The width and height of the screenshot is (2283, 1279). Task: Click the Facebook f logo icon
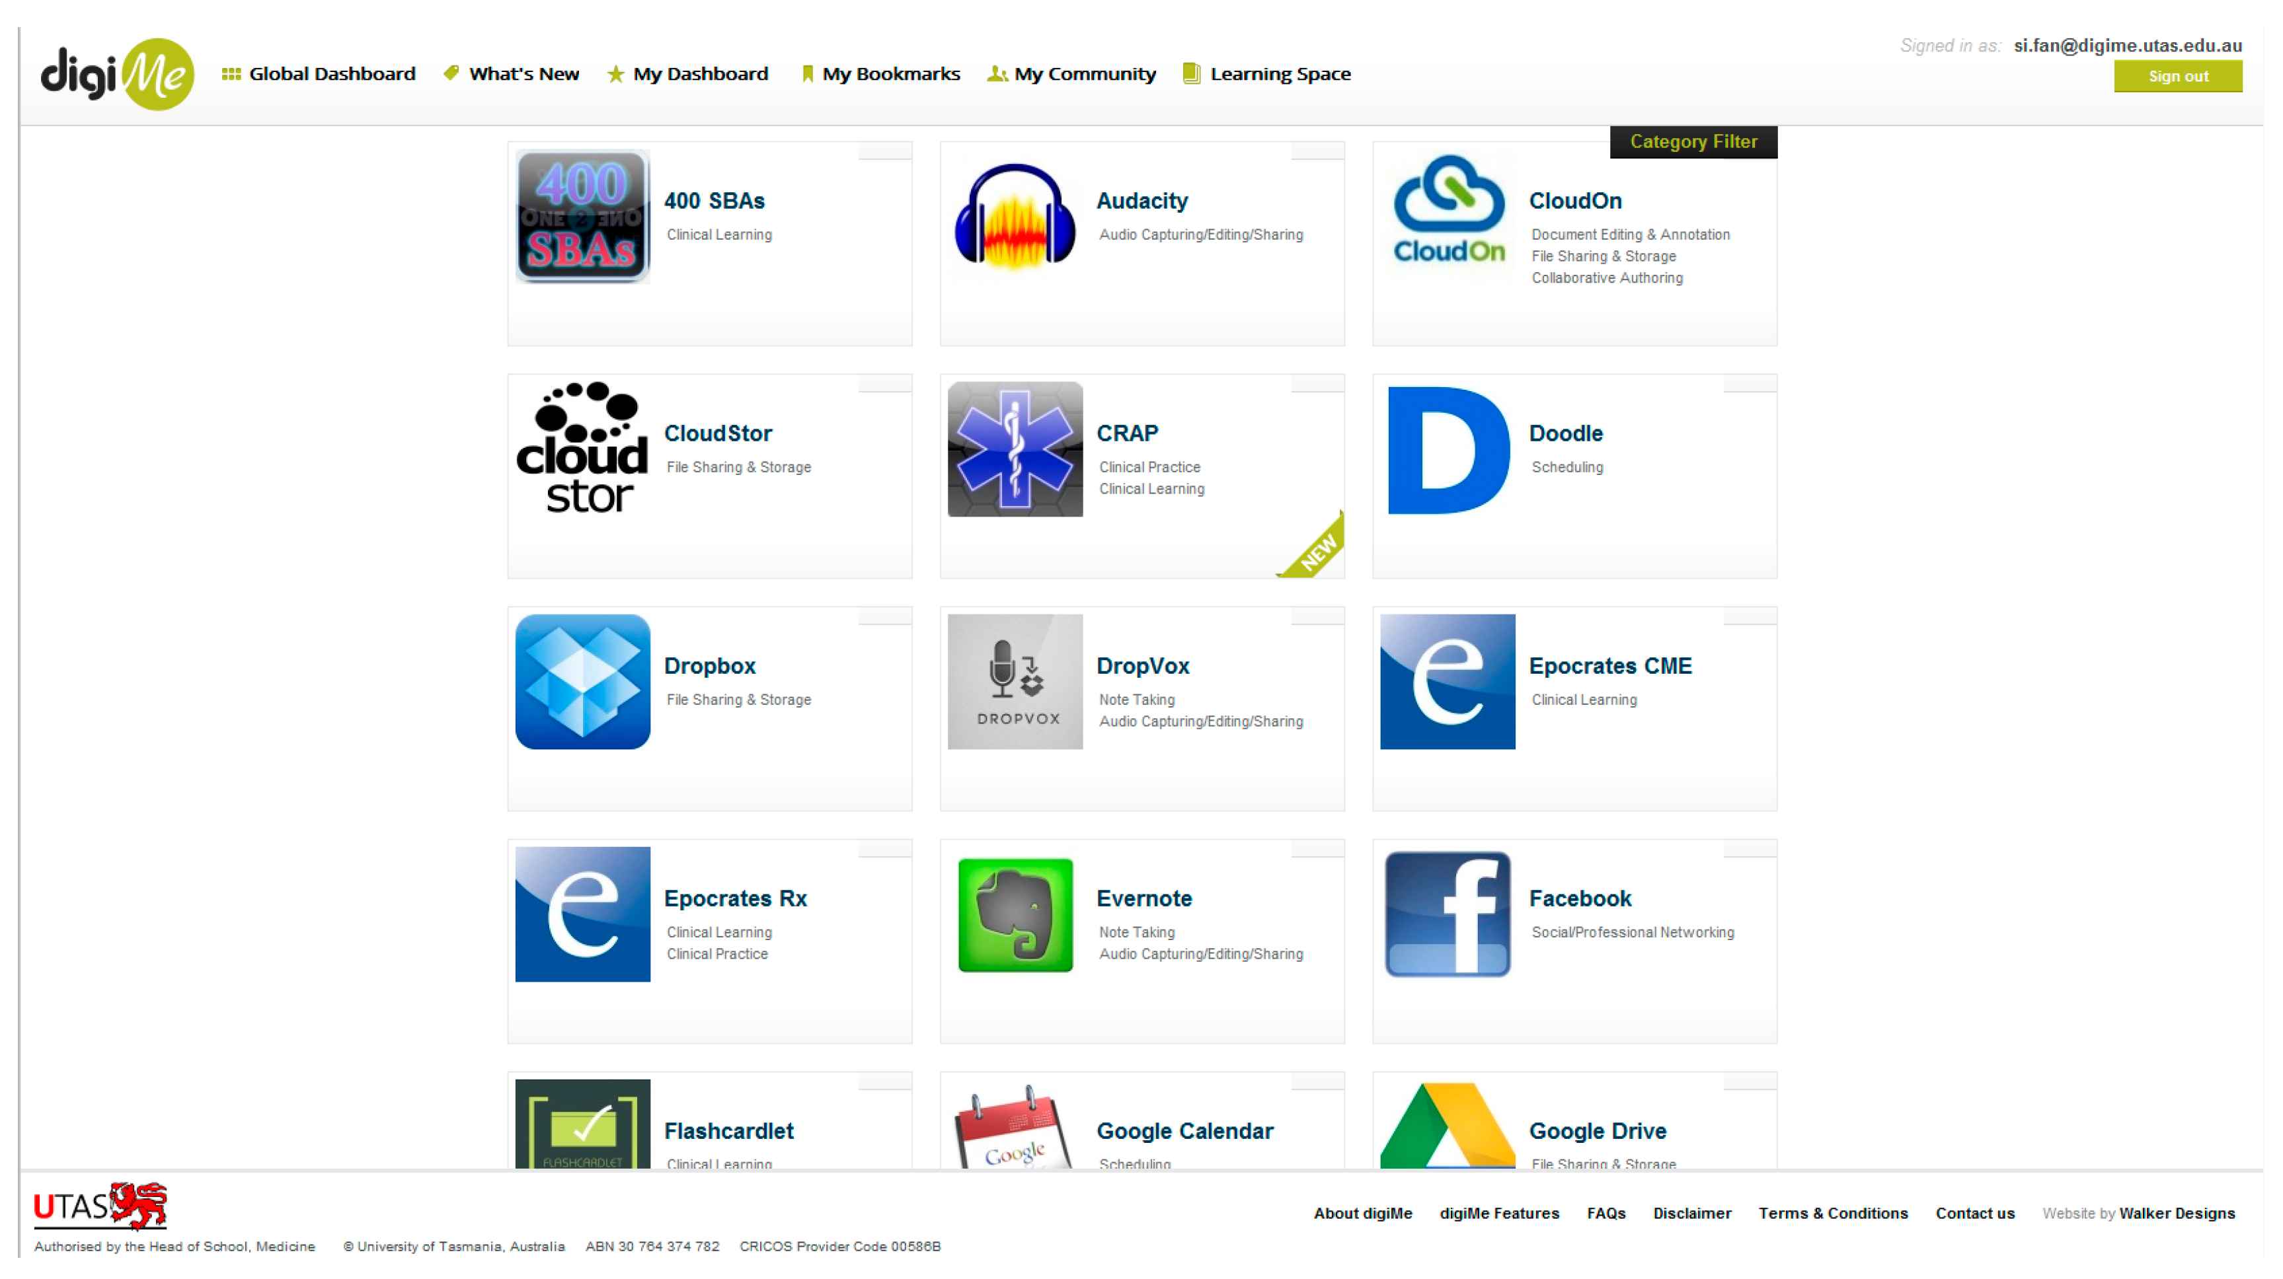[x=1448, y=914]
